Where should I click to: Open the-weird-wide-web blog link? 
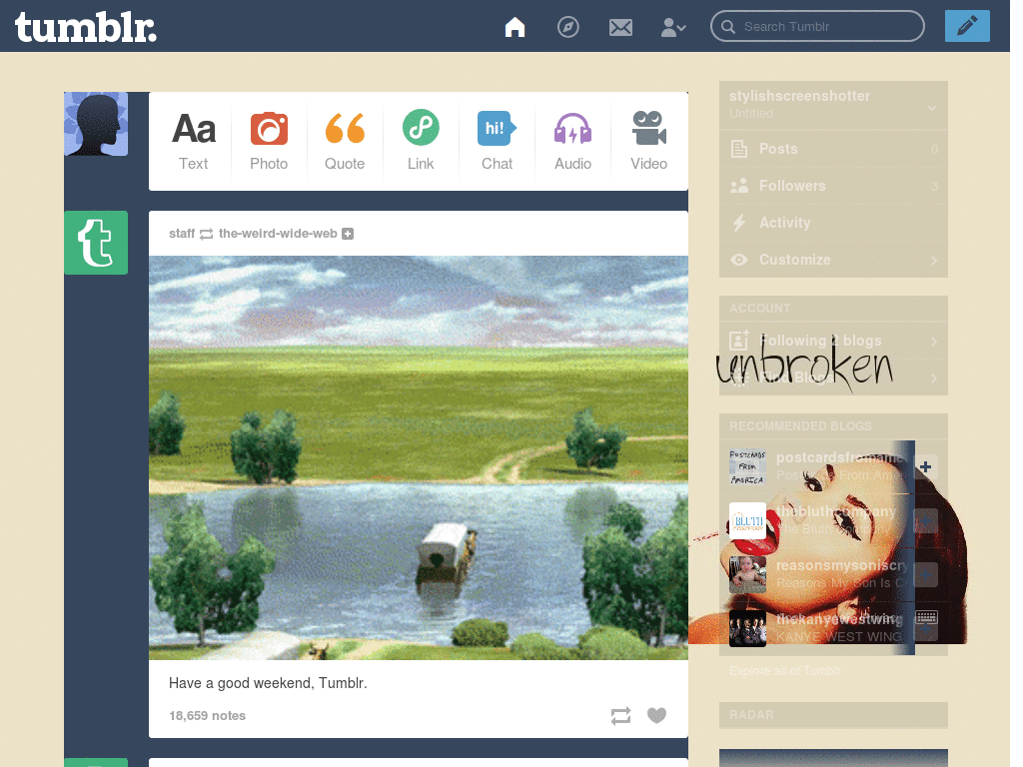(278, 234)
